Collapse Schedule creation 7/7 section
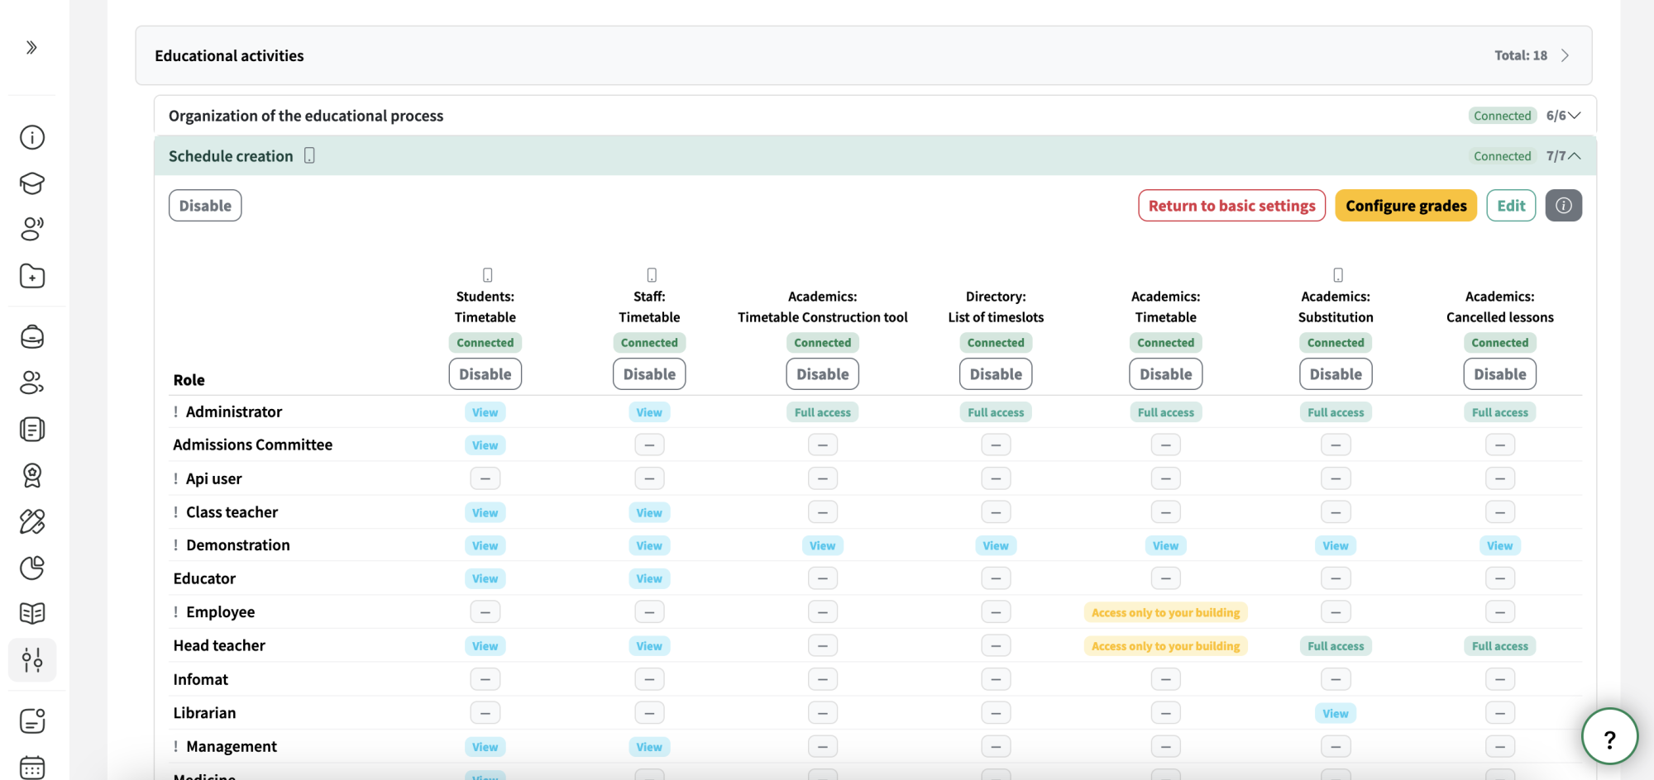 coord(1575,156)
